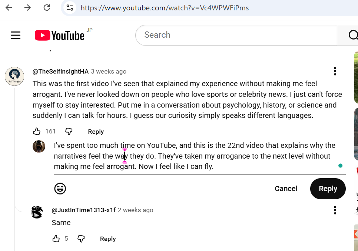Screen dimensions: 358x251
Task: Click the browser back arrow
Action: point(9,8)
